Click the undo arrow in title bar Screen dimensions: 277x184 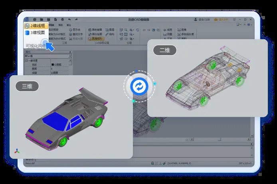[69, 19]
